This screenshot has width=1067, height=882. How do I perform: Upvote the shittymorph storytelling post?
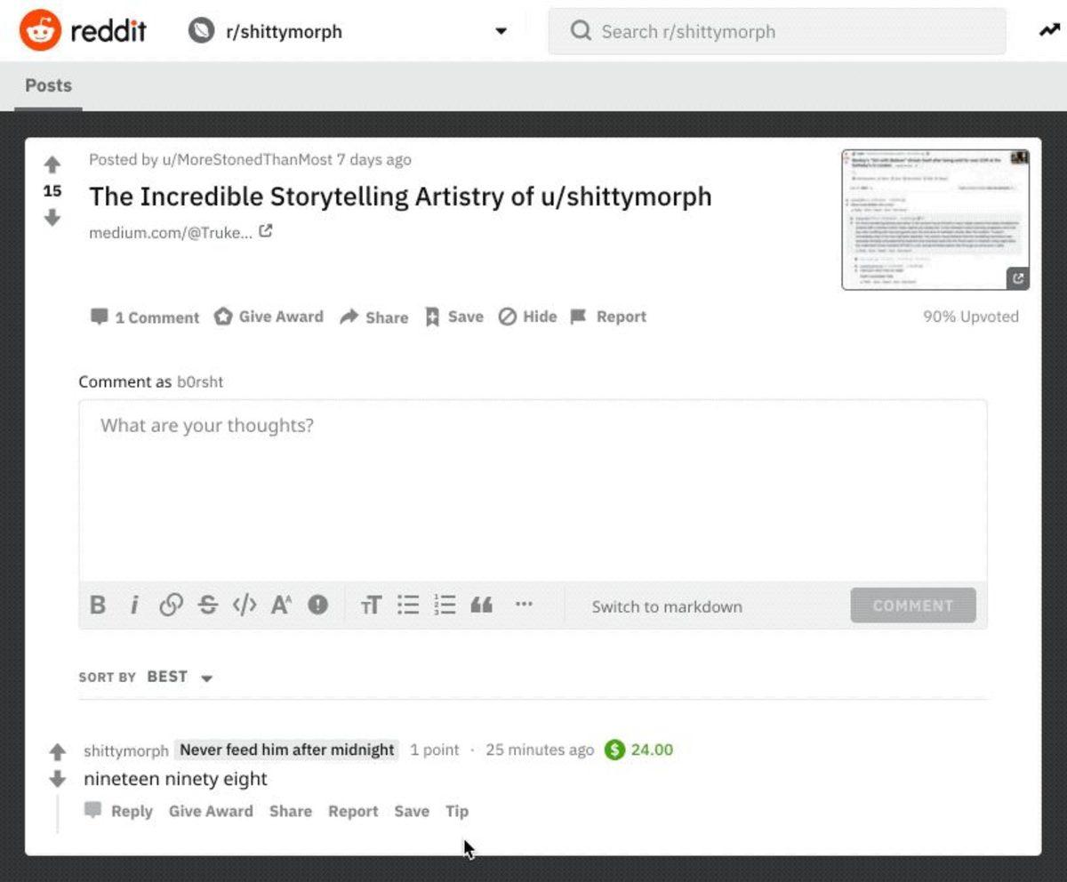click(x=54, y=164)
